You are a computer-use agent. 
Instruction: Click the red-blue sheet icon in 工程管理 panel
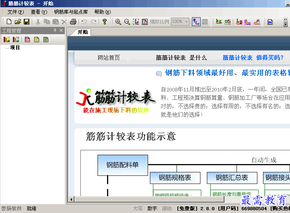(27, 39)
